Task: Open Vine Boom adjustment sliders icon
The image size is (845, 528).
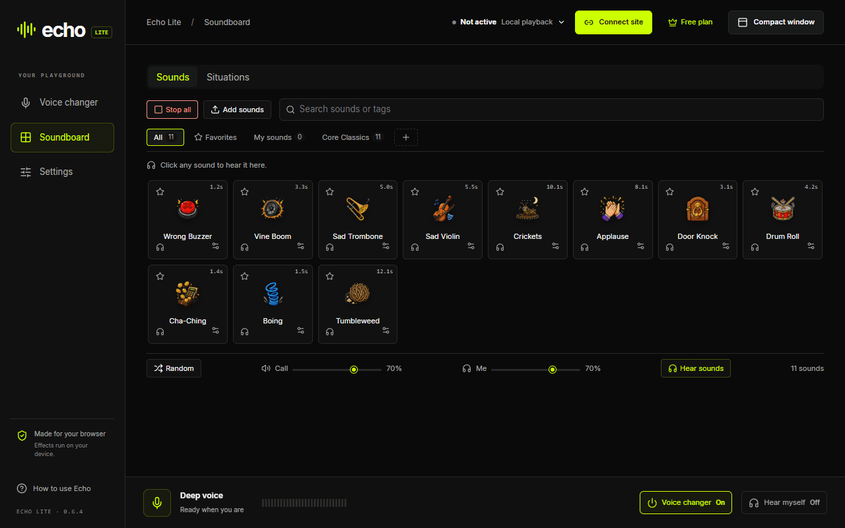Action: 301,246
